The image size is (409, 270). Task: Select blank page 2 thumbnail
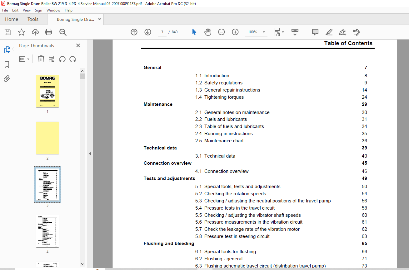[x=47, y=138]
